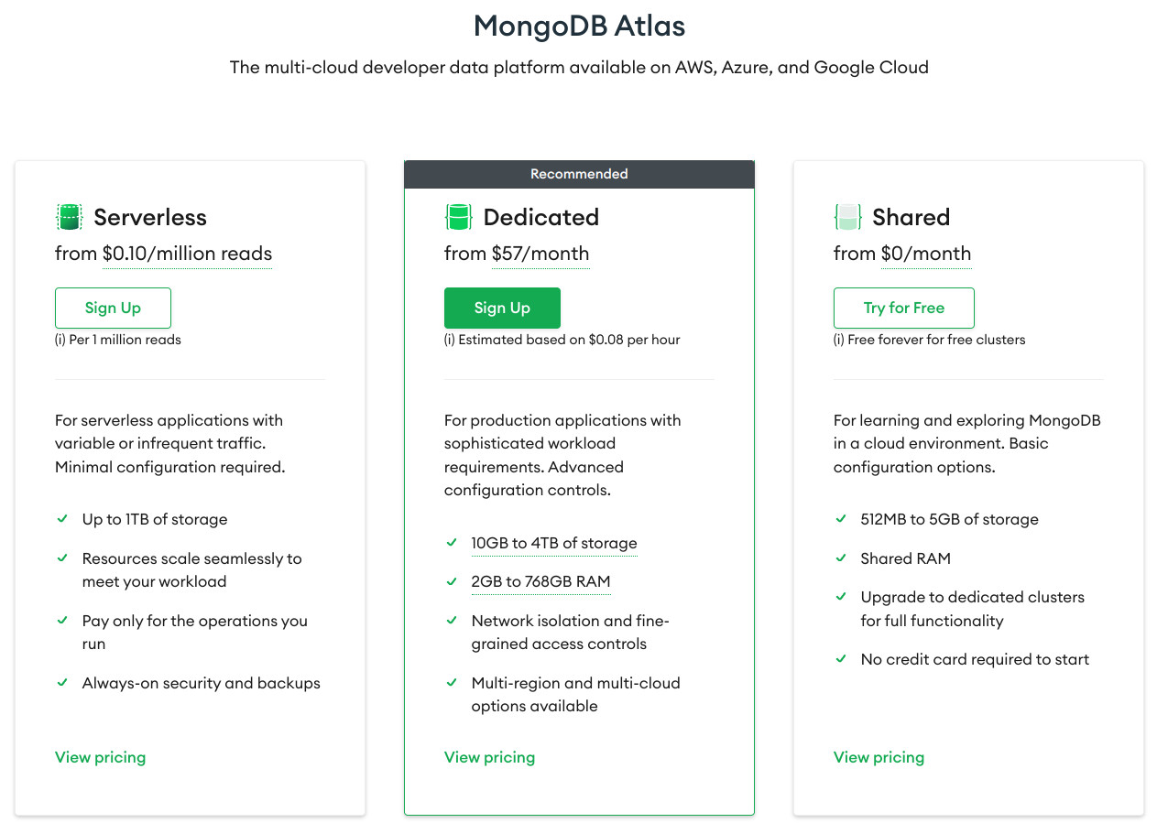Click the Serverless plan database icon
This screenshot has height=823, width=1157.
pos(68,217)
